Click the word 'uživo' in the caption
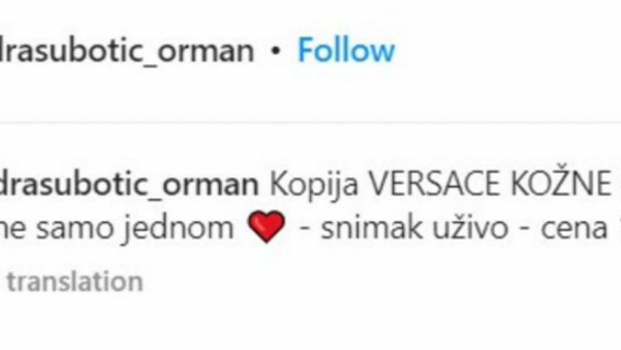This screenshot has width=621, height=350. [x=470, y=227]
